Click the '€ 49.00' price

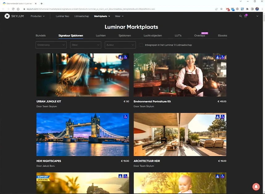[x=222, y=101]
